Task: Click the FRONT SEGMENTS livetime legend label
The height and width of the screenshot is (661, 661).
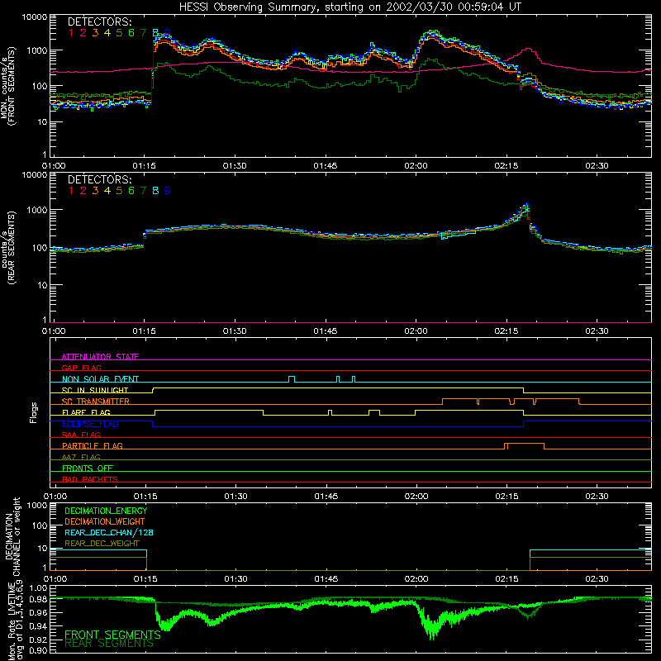Action: coord(112,635)
